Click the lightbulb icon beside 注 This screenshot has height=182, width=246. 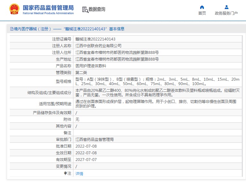[65, 173]
